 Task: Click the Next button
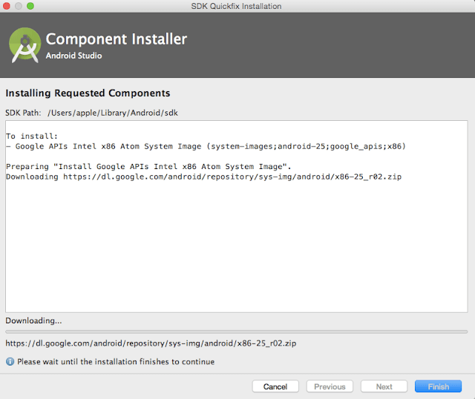click(x=384, y=386)
